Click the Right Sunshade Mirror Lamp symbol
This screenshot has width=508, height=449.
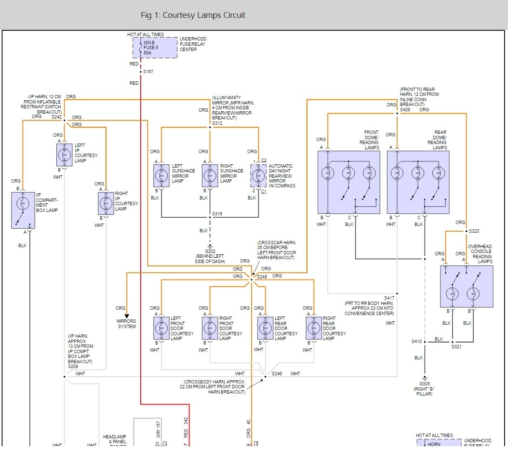pyautogui.click(x=210, y=176)
